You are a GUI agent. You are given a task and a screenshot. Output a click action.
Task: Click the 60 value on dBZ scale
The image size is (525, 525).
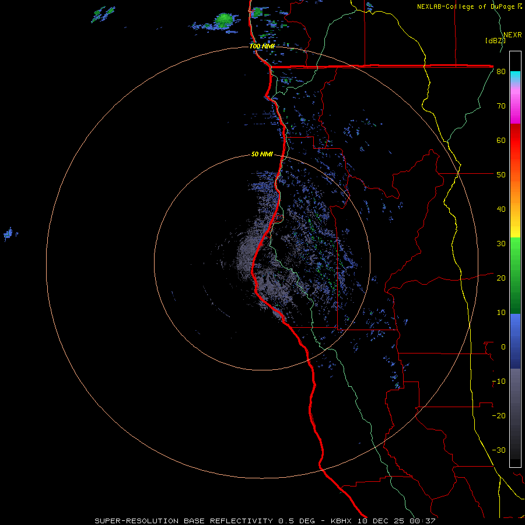click(501, 140)
